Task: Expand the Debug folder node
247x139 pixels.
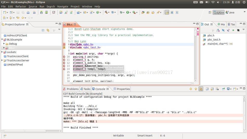Action: [x=4, y=44]
